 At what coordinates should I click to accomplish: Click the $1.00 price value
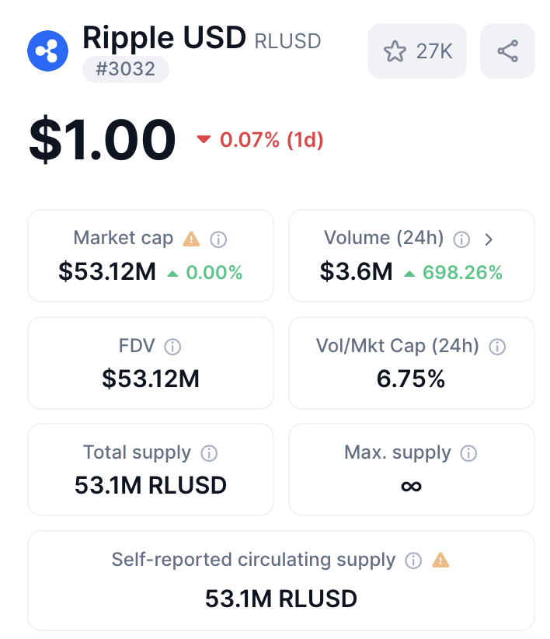[x=103, y=140]
